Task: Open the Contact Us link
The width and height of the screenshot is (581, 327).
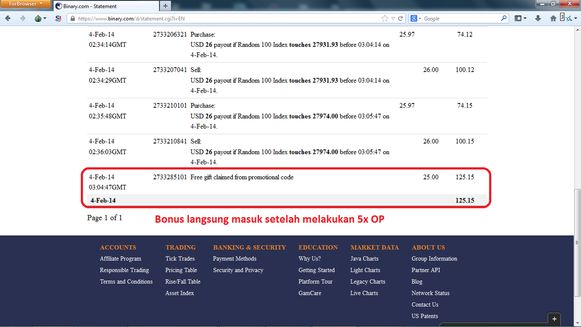Action: [x=425, y=305]
